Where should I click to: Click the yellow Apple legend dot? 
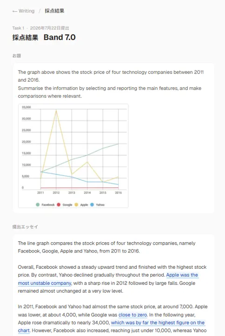click(x=76, y=205)
